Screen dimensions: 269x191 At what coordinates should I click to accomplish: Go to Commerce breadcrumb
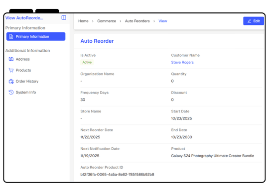pos(107,21)
